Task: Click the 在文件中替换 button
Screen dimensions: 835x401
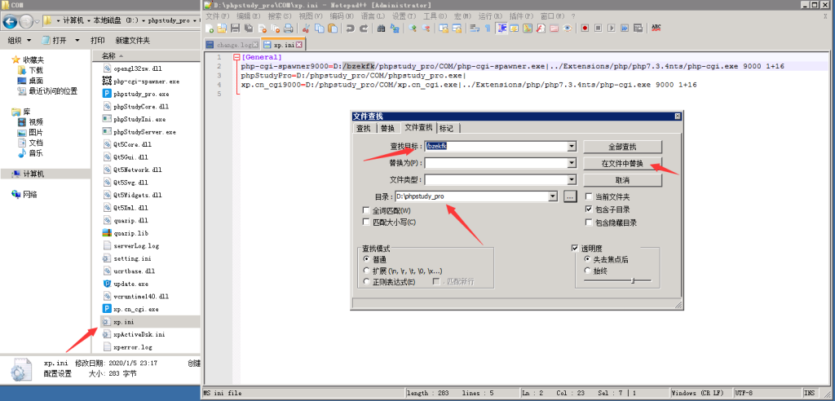Action: pos(621,164)
